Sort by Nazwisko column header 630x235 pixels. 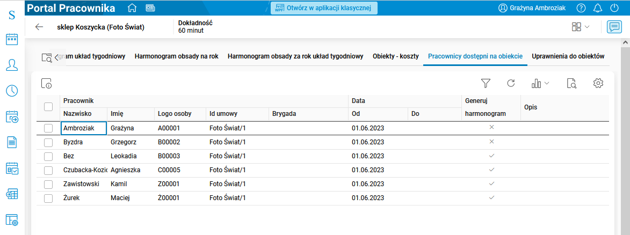(83, 114)
